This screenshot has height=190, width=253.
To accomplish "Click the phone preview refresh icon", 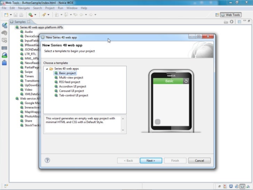I will click(x=186, y=81).
